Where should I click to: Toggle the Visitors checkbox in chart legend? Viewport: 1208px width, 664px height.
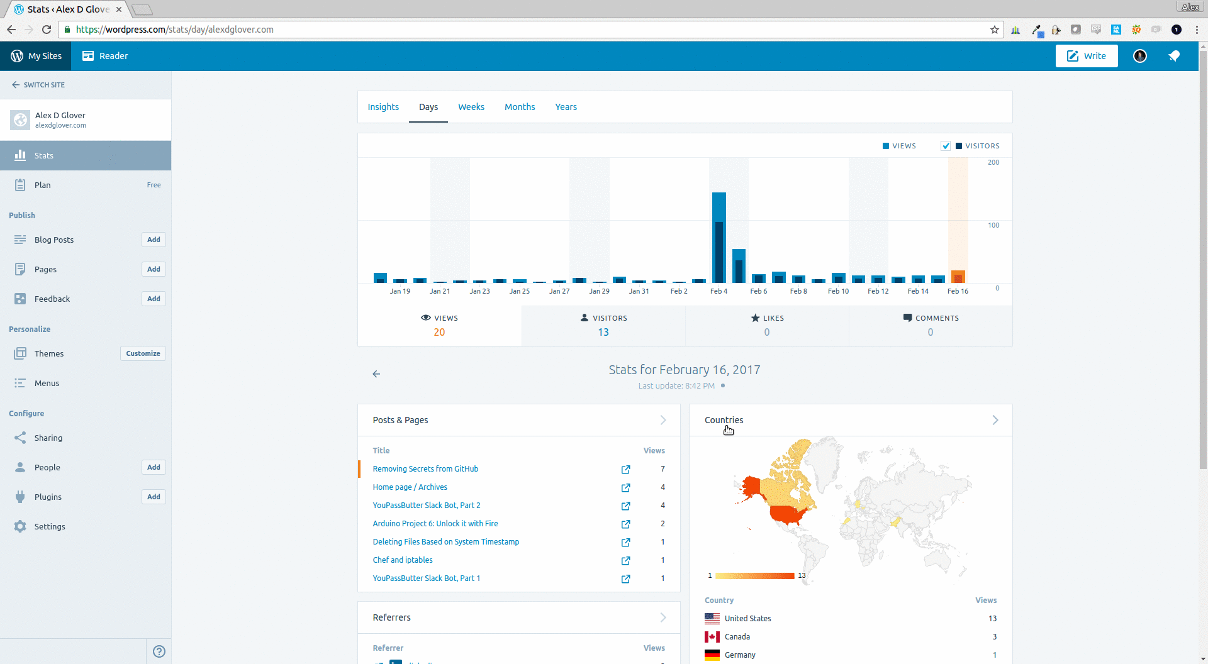[945, 146]
